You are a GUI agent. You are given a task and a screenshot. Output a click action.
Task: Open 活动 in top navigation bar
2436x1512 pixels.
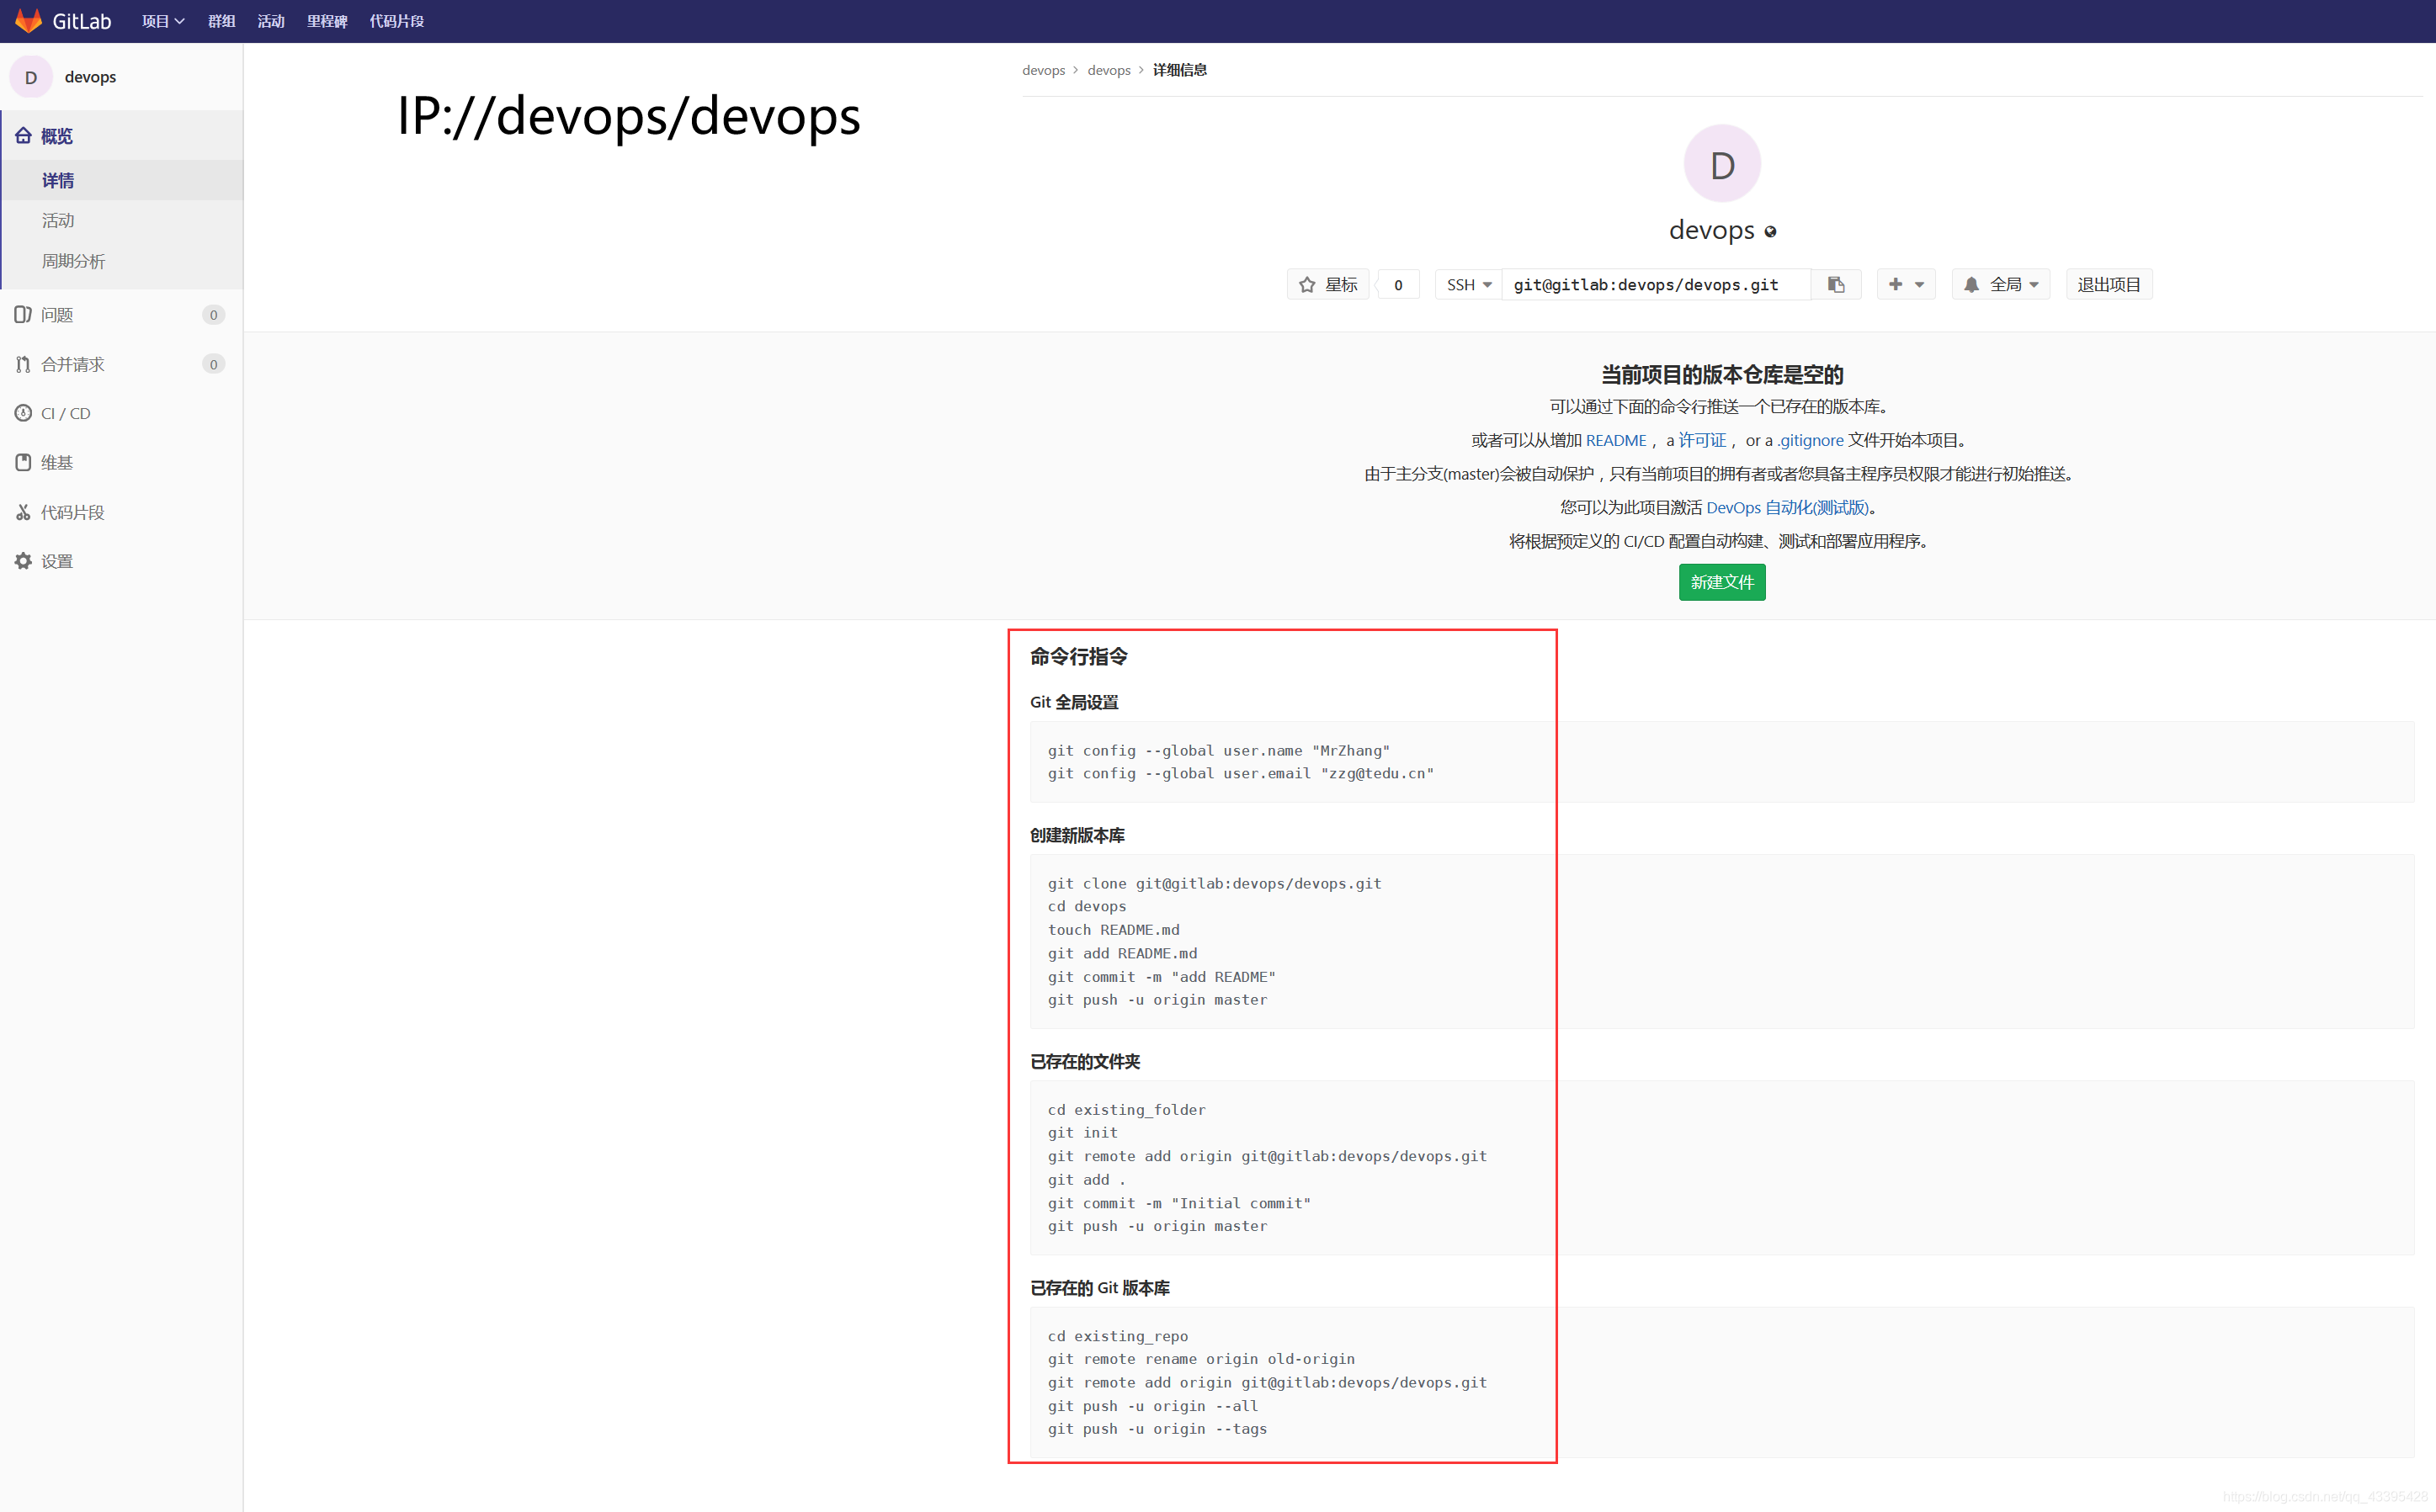(271, 21)
